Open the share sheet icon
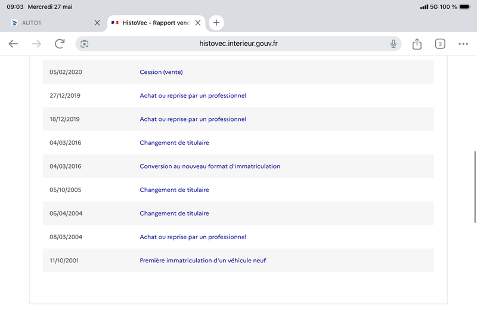 417,44
